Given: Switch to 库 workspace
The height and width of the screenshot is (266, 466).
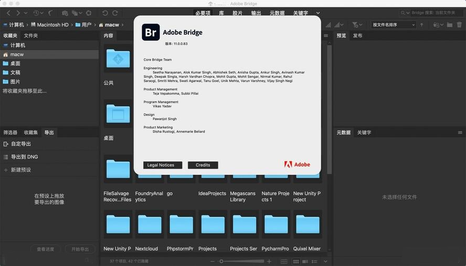Looking at the screenshot, I should pyautogui.click(x=221, y=13).
